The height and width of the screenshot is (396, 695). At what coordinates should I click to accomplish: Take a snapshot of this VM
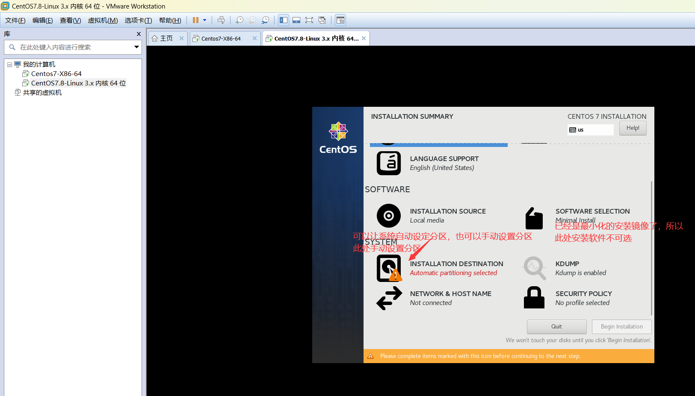tap(240, 20)
